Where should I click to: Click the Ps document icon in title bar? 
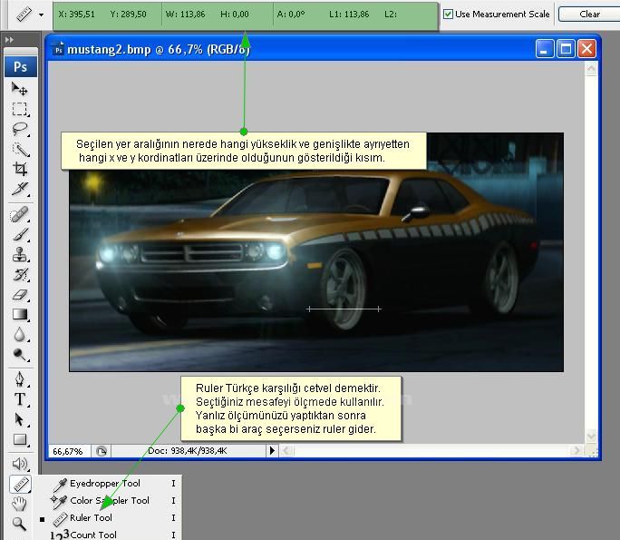coord(59,50)
